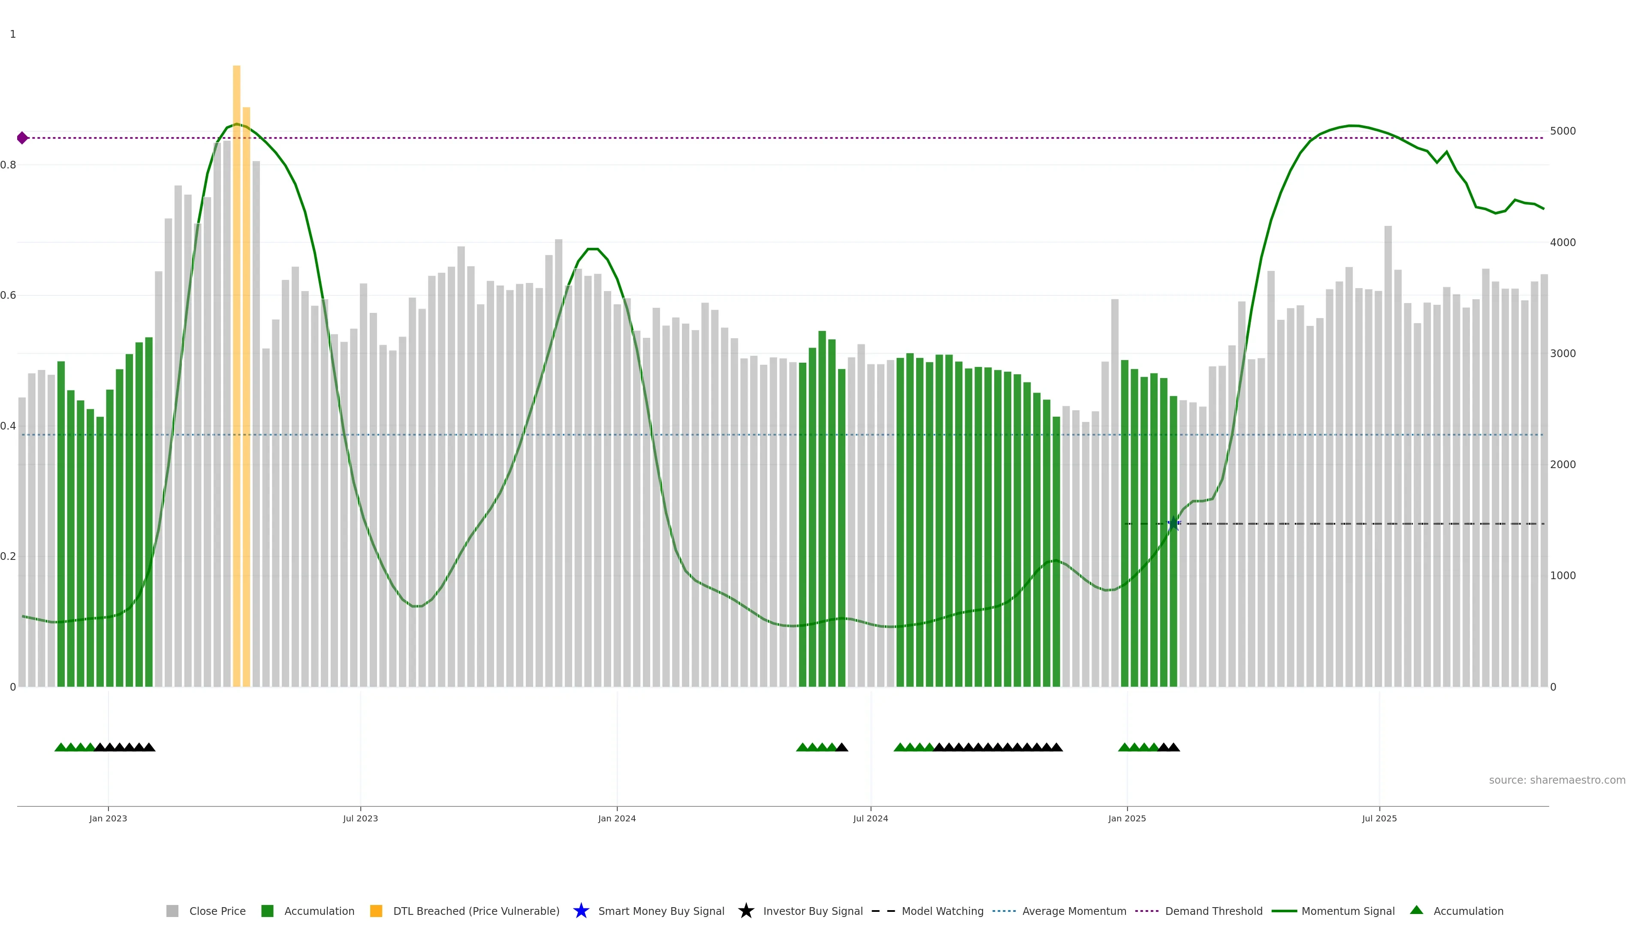The width and height of the screenshot is (1647, 926).
Task: Toggle the Demand Threshold legend label
Action: 1213,911
